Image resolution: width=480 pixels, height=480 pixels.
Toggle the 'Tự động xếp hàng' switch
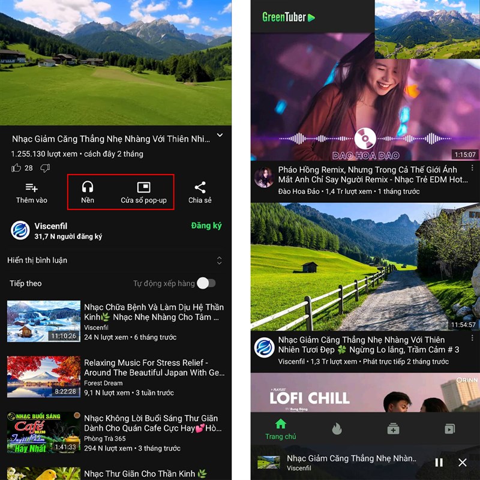[x=206, y=283]
